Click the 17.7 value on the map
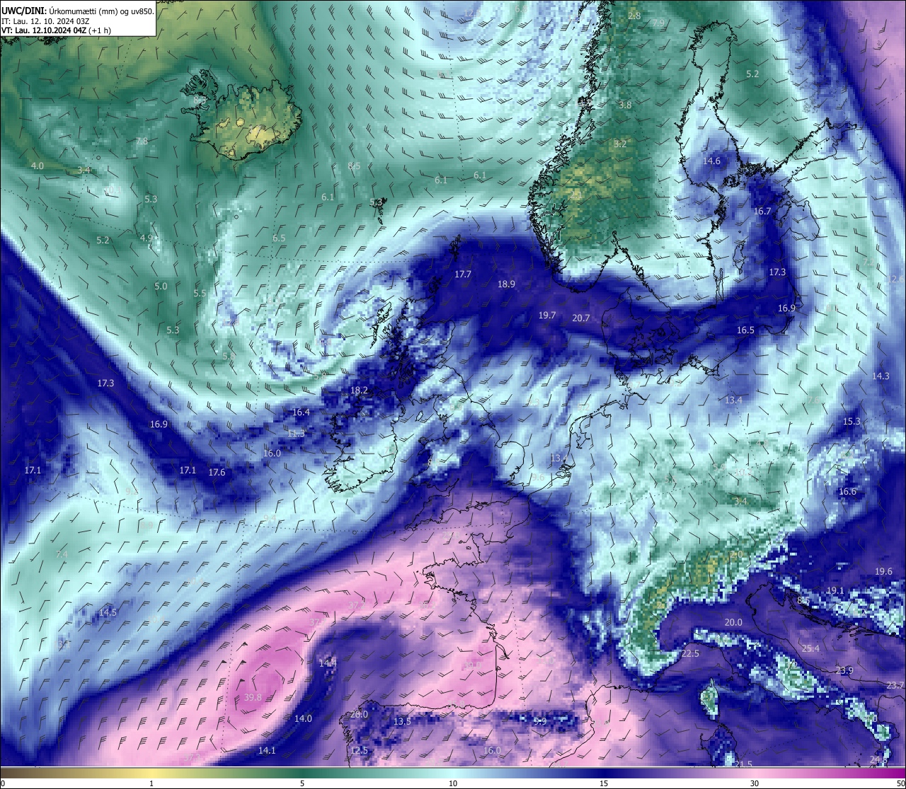 pyautogui.click(x=463, y=274)
